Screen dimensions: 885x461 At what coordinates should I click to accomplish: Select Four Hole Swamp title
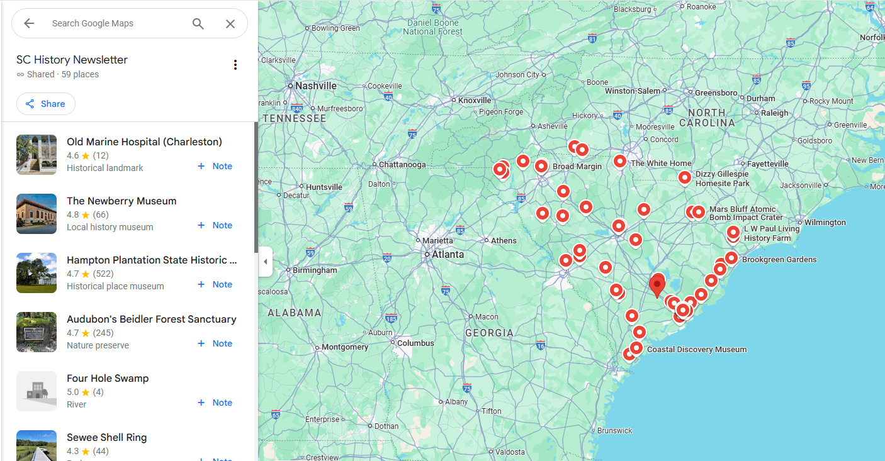108,379
